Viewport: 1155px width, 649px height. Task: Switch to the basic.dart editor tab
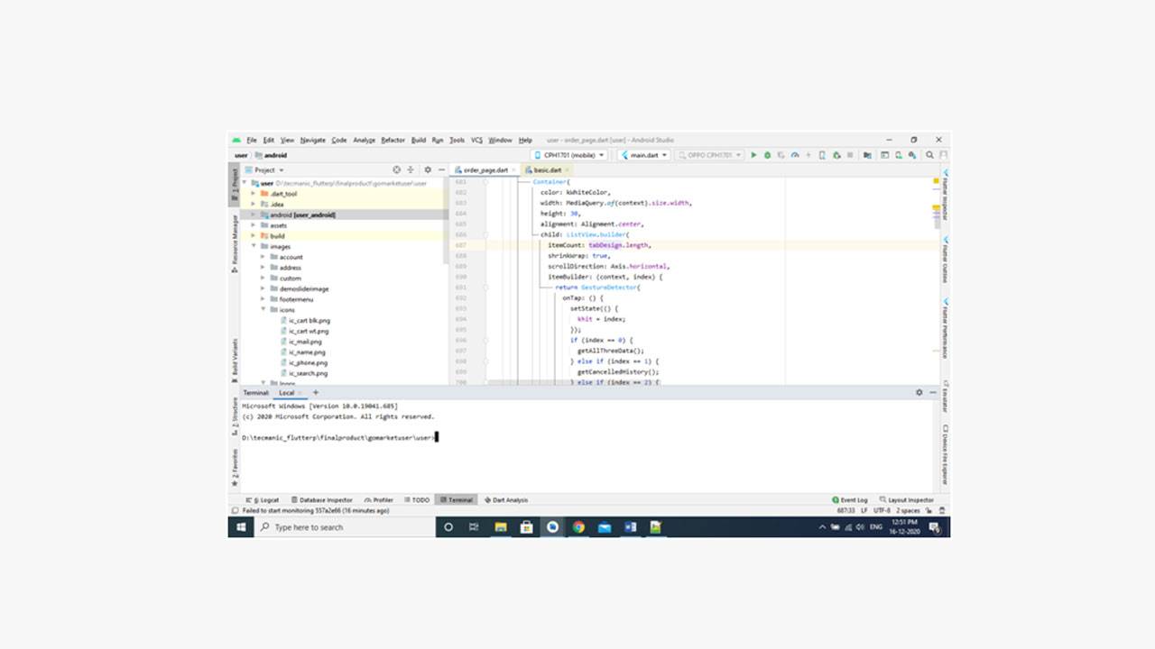(x=547, y=169)
